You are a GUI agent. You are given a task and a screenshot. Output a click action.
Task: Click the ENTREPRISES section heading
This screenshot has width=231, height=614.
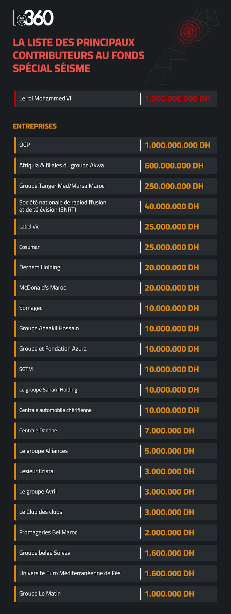pyautogui.click(x=35, y=126)
